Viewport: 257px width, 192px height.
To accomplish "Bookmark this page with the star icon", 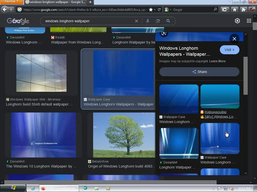I will [151, 10].
